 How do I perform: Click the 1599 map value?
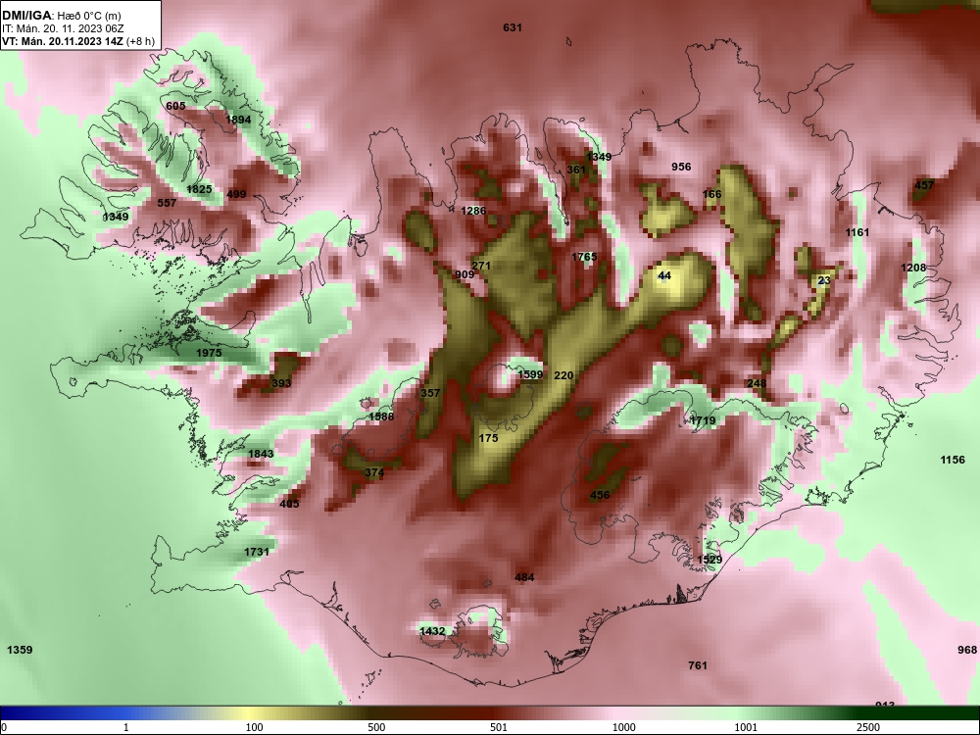click(530, 374)
